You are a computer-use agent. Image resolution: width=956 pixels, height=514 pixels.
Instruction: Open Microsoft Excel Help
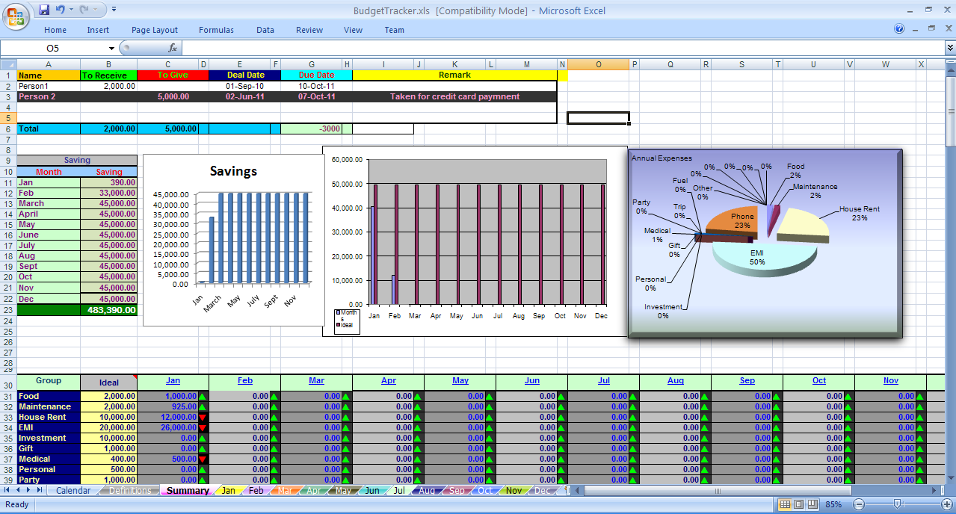[x=899, y=29]
